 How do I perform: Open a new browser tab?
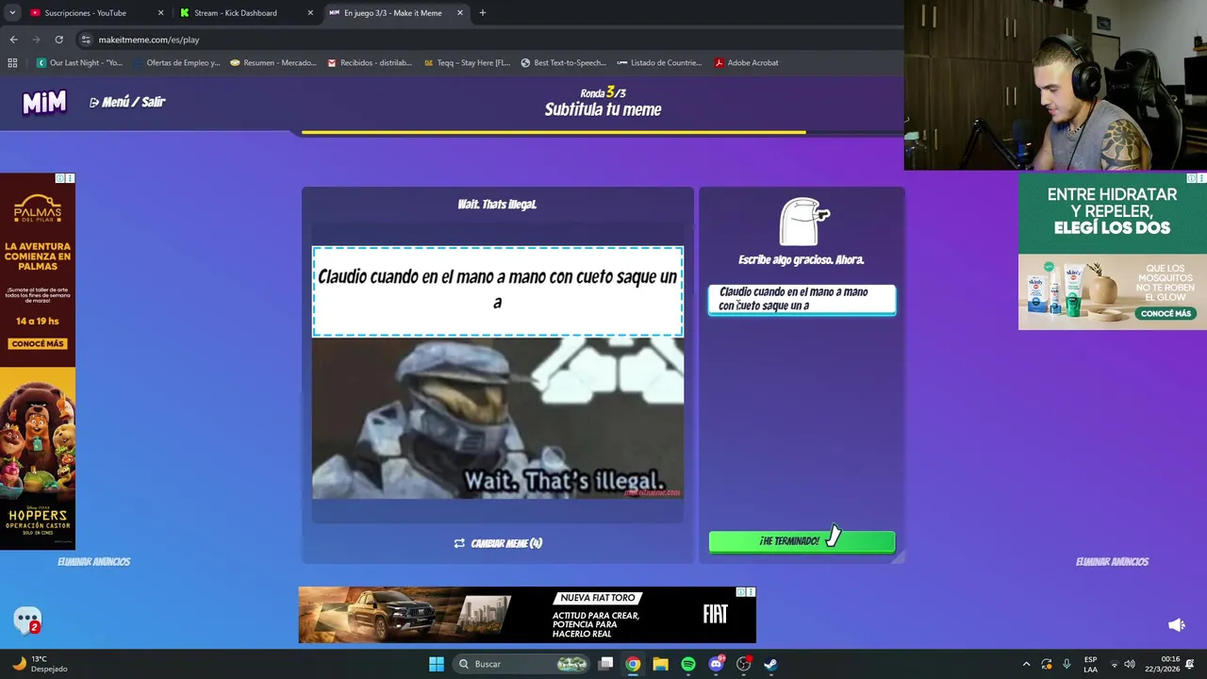(x=483, y=13)
